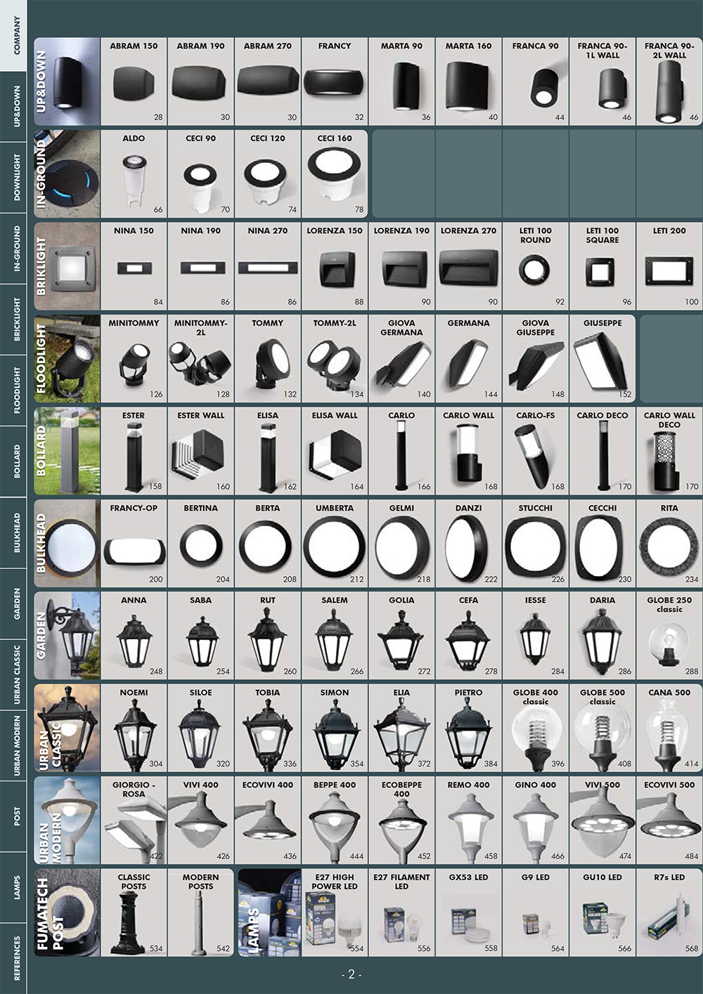Open the ECOBEPPE 400 product
Screen dimensions: 703x994
coord(401,820)
